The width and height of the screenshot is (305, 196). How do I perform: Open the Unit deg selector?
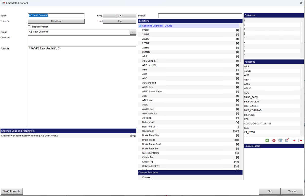119,21
